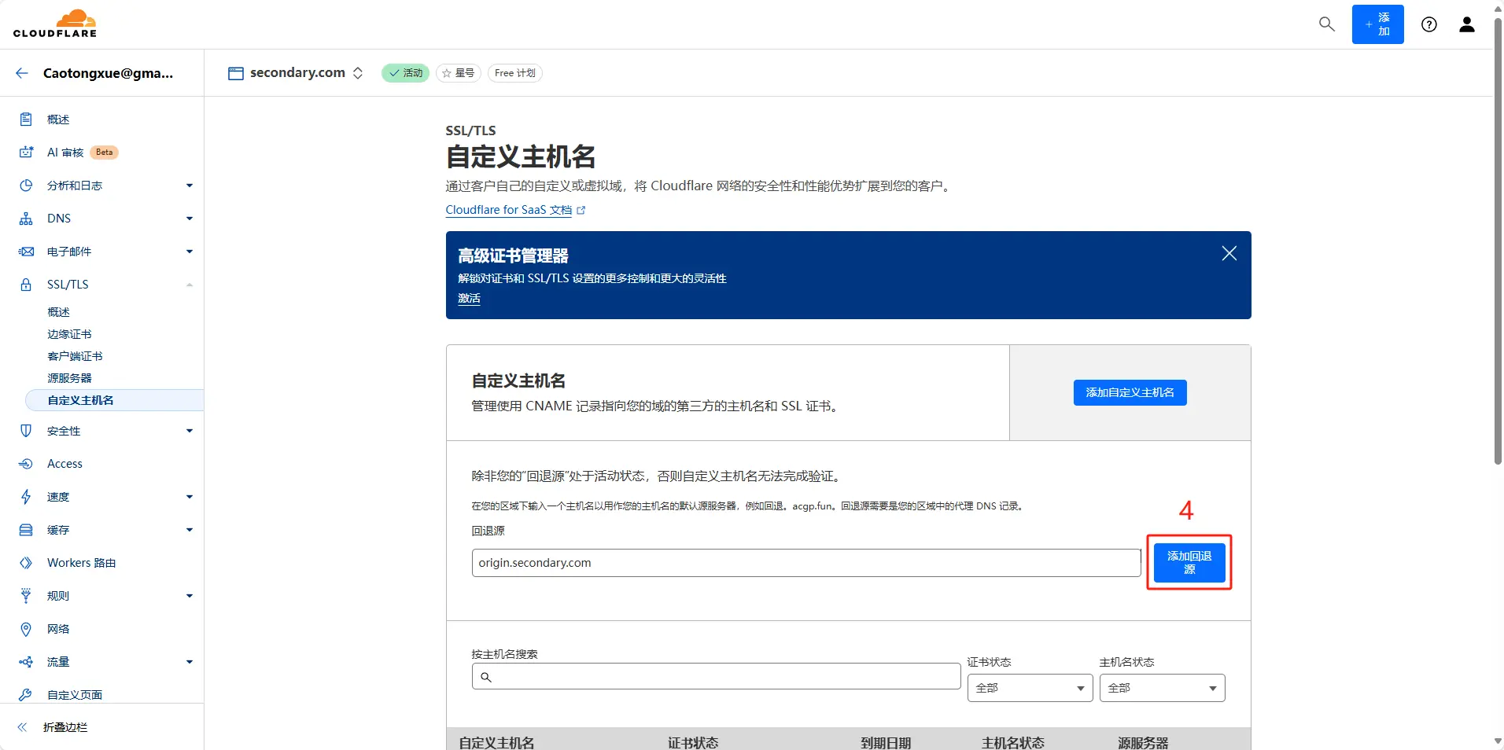Open the secondary.com domain switcher

(x=358, y=73)
